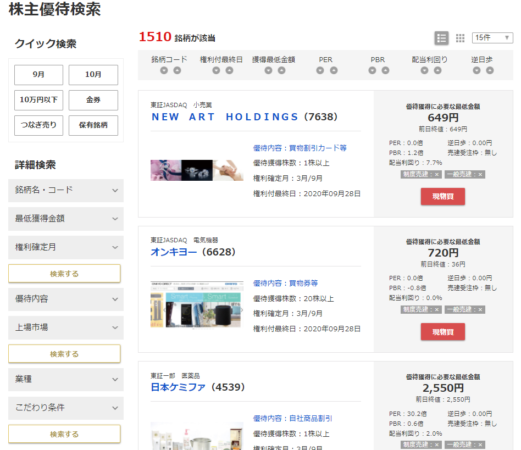Screen dimensions: 521x450
Task: Click the 1510 results count
Action: coord(155,37)
